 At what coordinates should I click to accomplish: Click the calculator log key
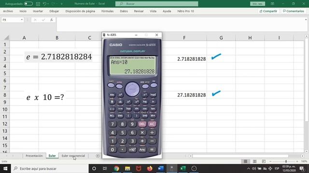(x=145, y=102)
